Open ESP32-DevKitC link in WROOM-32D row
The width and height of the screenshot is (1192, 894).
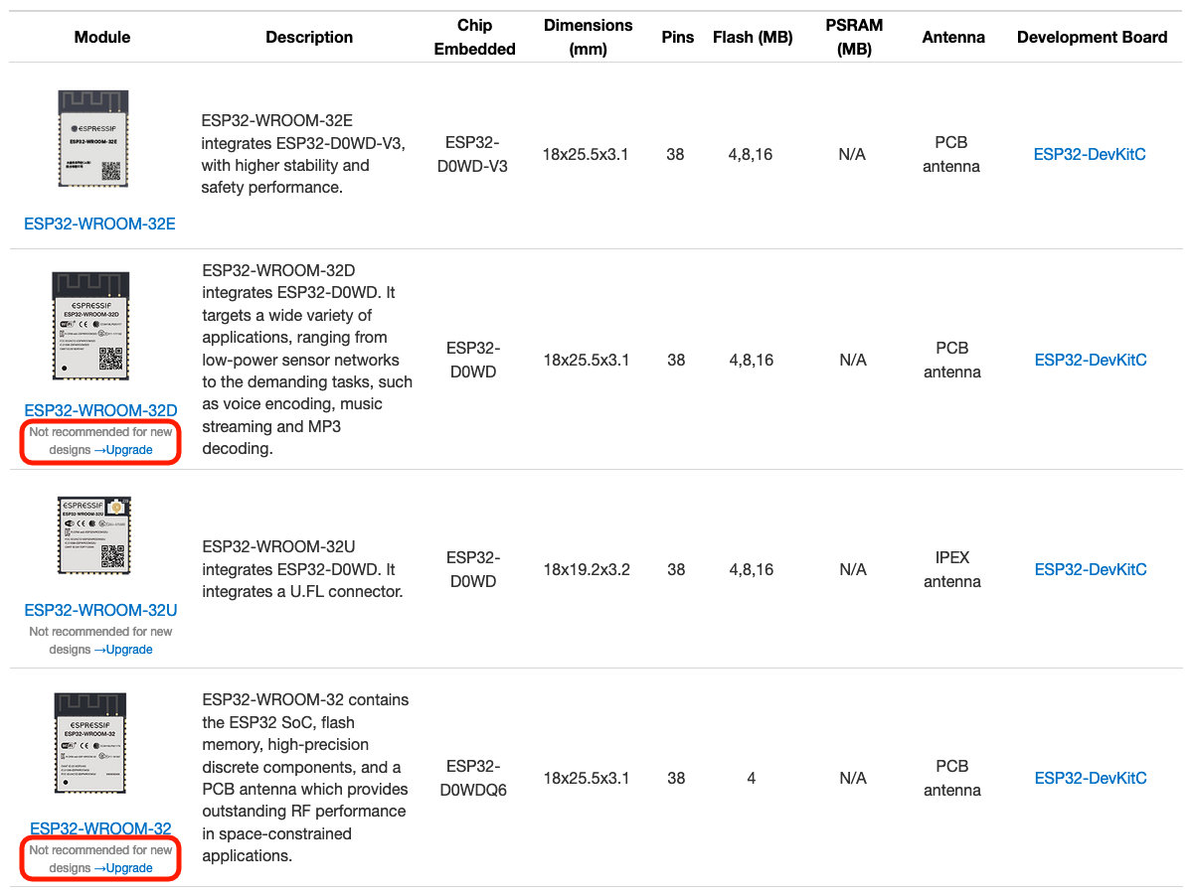1091,360
